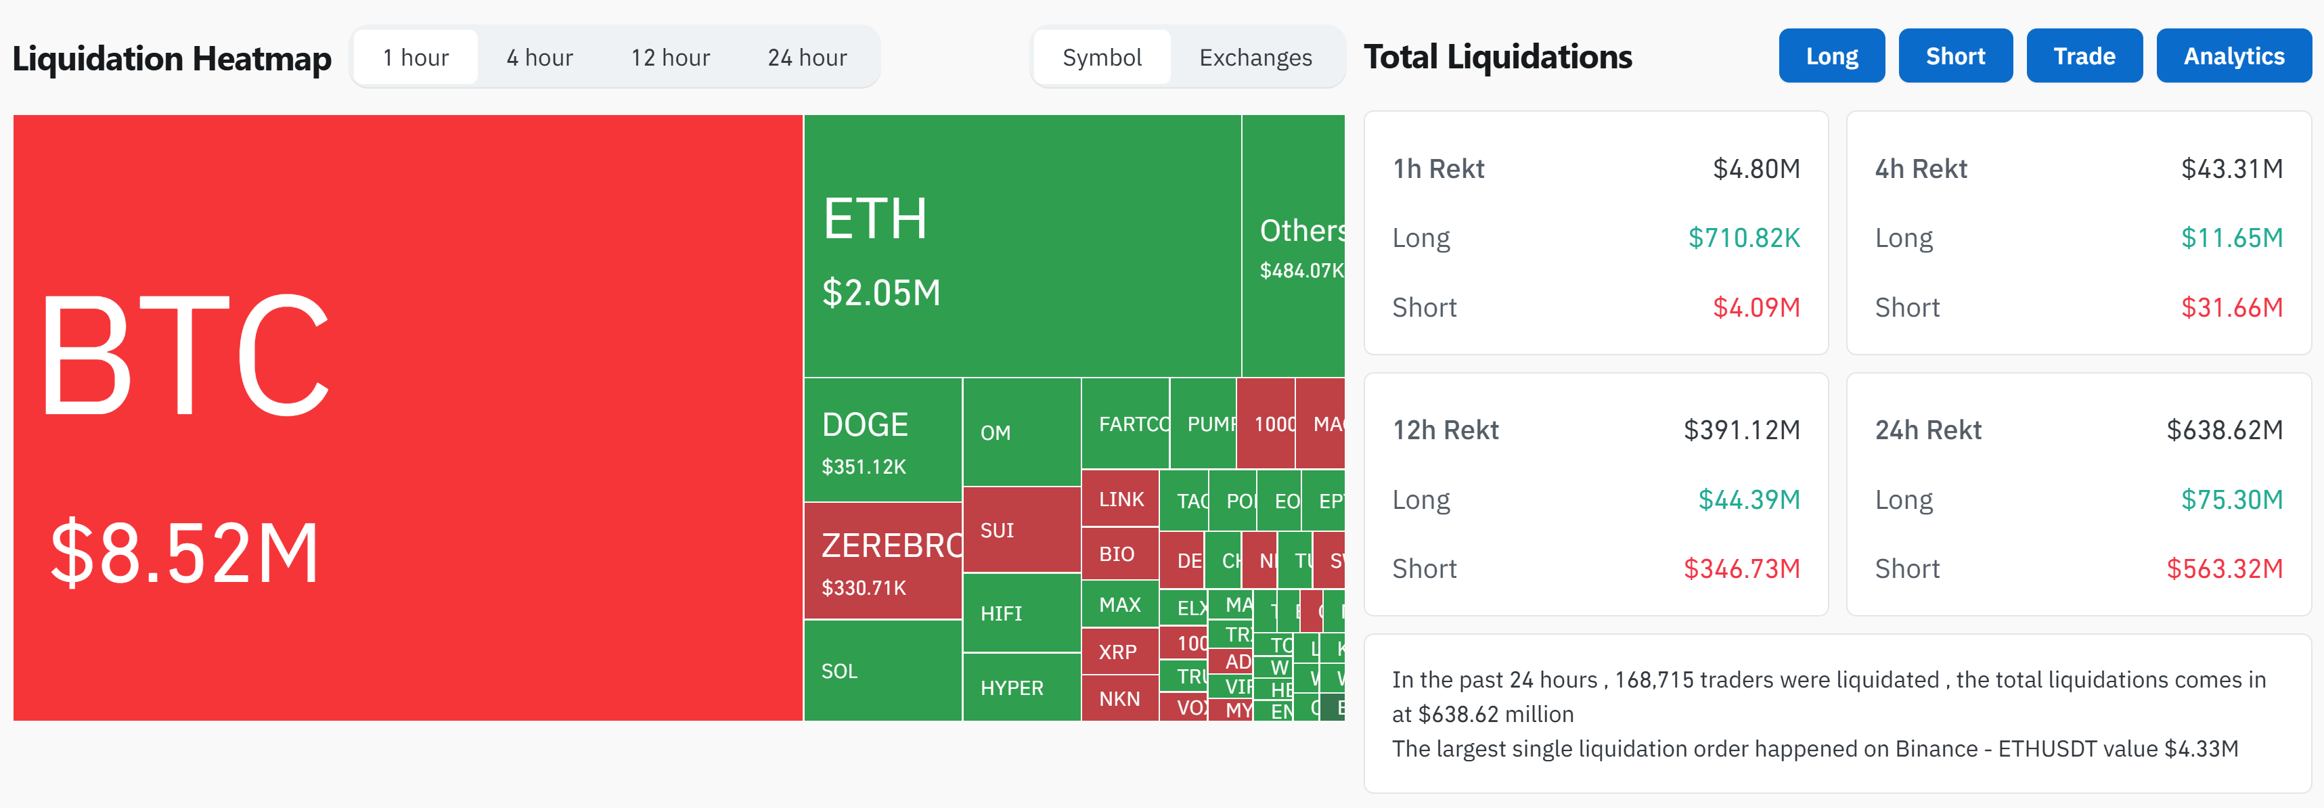Enable the Long liquidations filter
The width and height of the screenshot is (2324, 808).
1831,55
